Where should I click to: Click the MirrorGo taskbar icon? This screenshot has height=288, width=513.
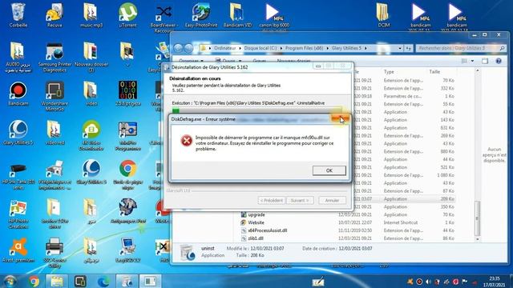(x=80, y=281)
